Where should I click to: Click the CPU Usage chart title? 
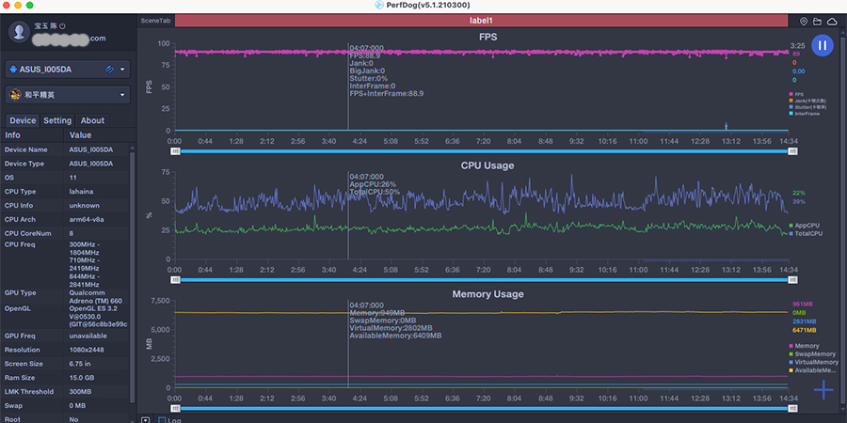(x=487, y=165)
